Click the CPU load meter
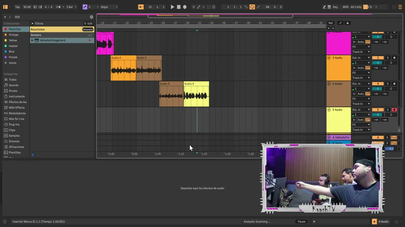The height and width of the screenshot is (227, 405). (x=368, y=7)
